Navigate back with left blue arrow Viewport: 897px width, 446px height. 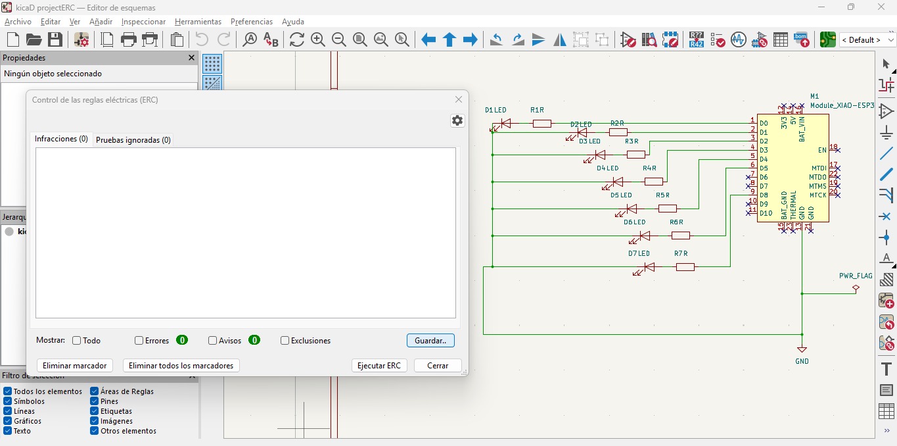[428, 39]
